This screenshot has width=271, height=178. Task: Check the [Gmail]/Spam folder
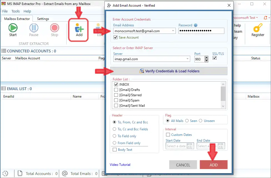point(116,100)
